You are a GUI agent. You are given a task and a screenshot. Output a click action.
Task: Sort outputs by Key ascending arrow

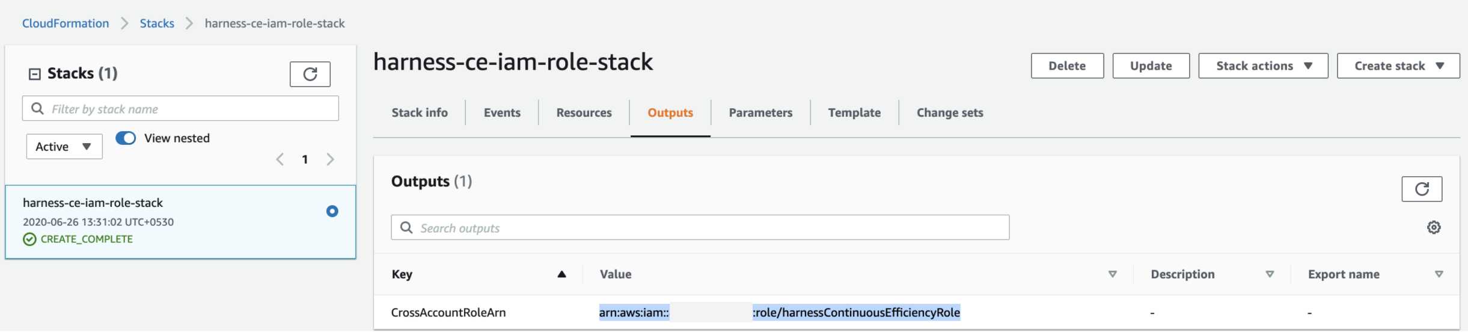click(x=561, y=274)
